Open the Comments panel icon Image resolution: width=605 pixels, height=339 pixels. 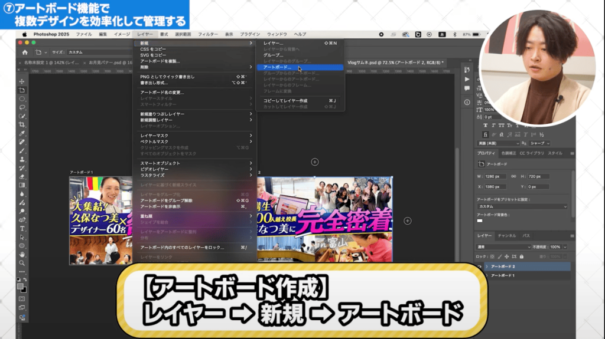pos(467,88)
